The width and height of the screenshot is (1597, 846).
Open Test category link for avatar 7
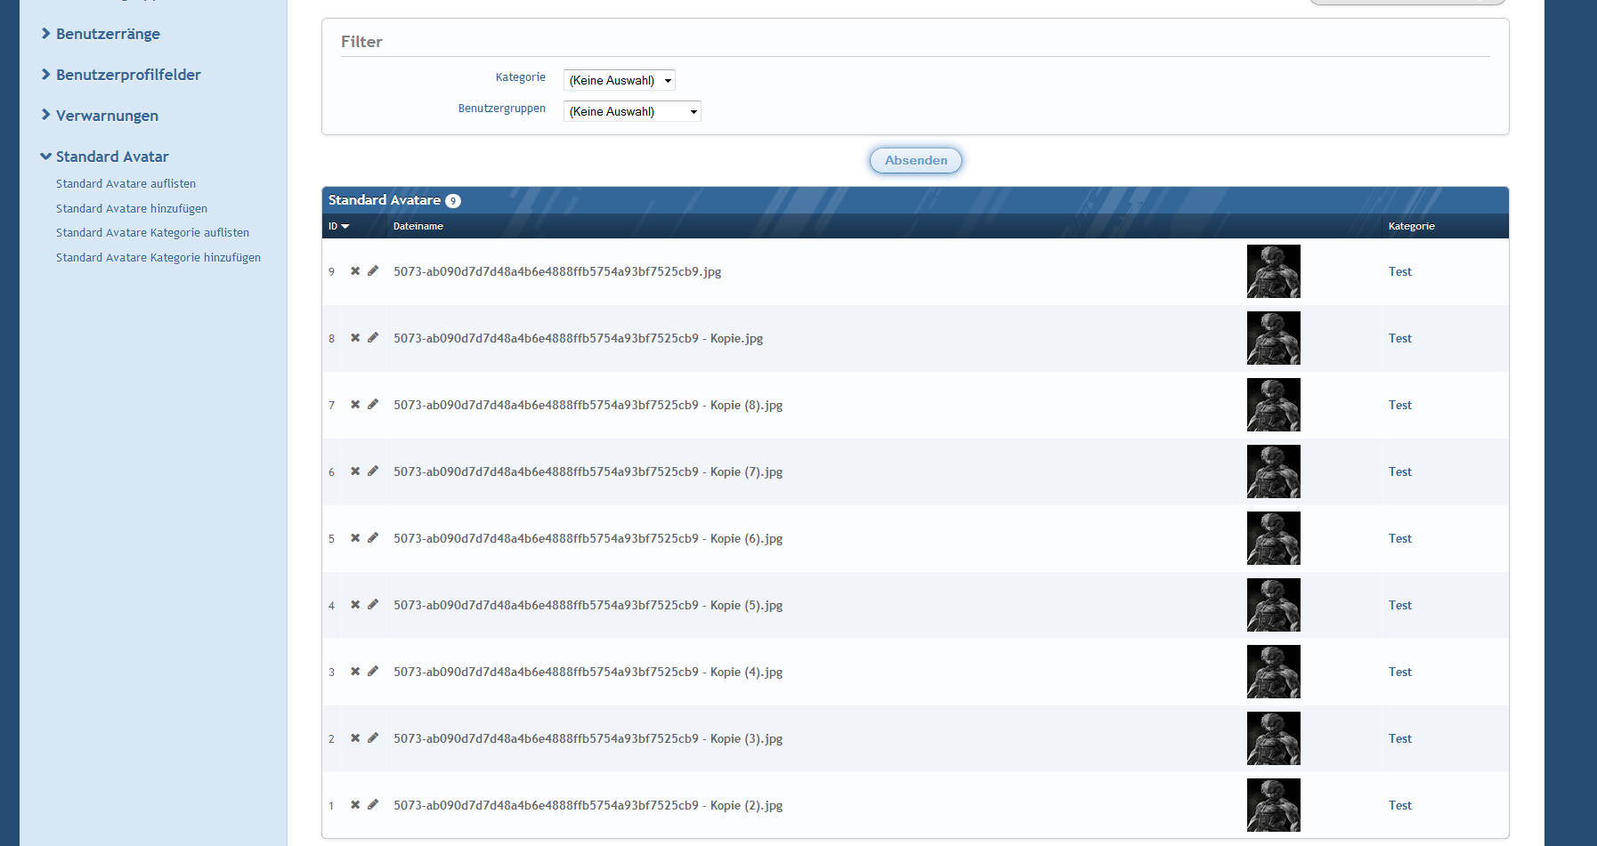coord(1399,405)
